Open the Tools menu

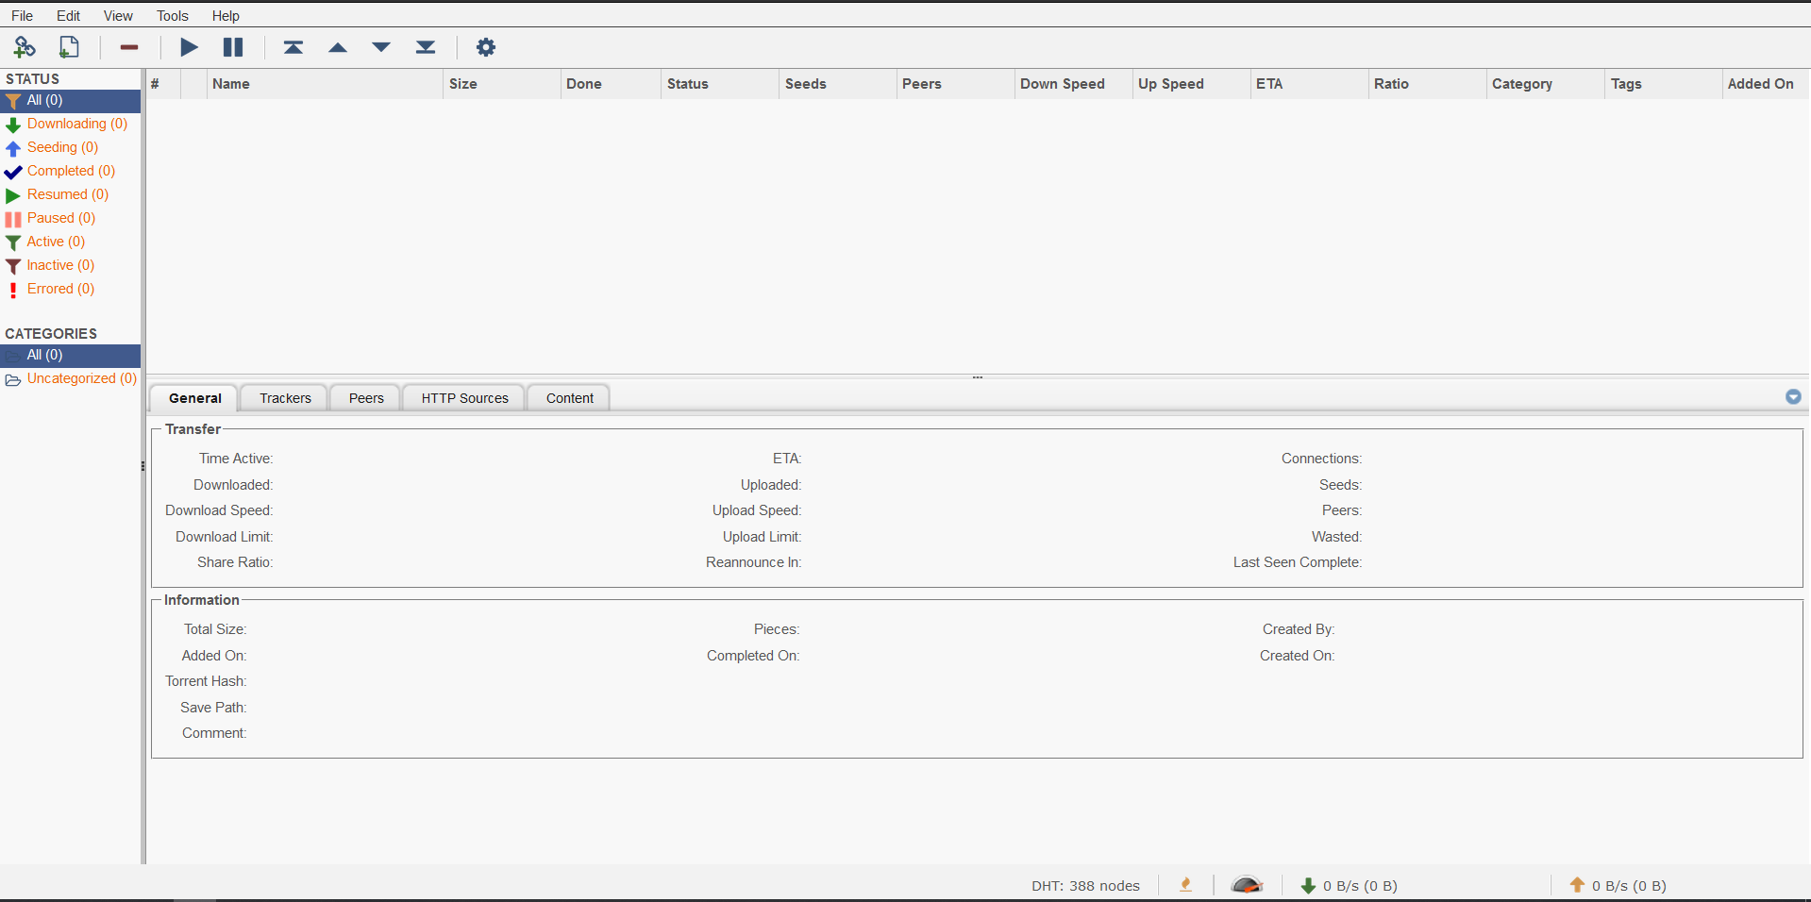(172, 15)
